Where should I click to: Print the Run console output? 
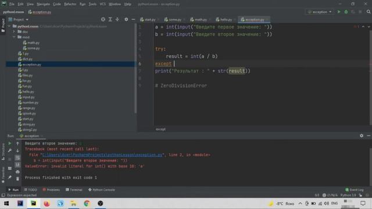click(17, 172)
